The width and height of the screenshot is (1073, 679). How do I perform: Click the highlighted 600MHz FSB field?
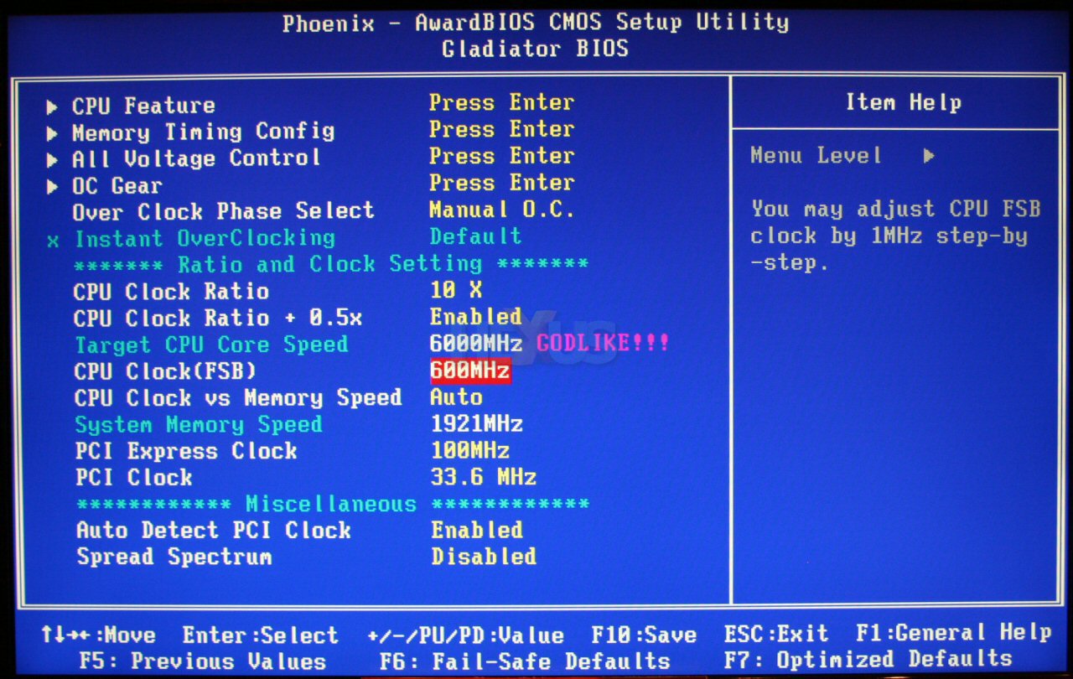470,371
